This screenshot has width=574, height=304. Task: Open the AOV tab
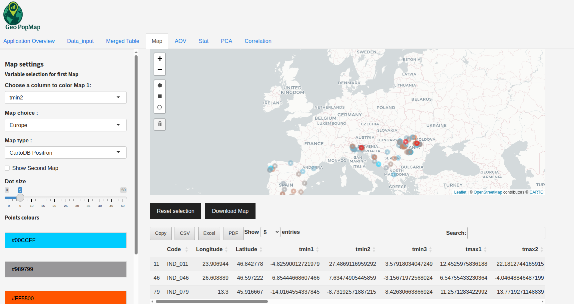coord(181,41)
